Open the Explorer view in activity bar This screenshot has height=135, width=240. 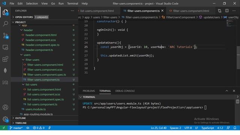[5, 12]
